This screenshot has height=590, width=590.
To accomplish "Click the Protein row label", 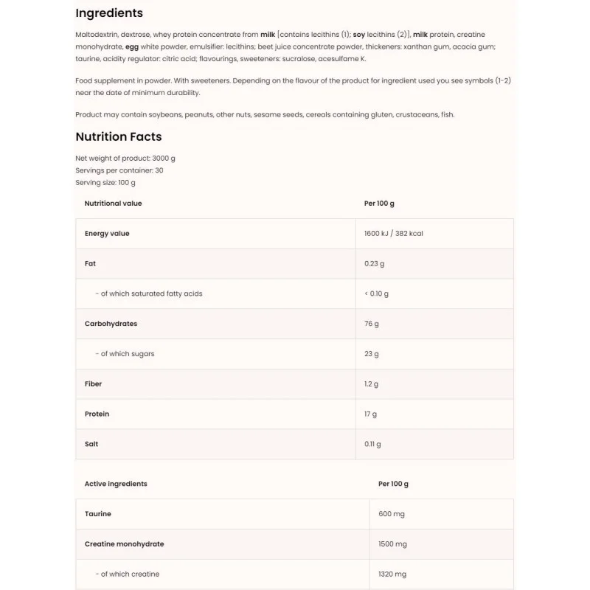I will pyautogui.click(x=97, y=414).
